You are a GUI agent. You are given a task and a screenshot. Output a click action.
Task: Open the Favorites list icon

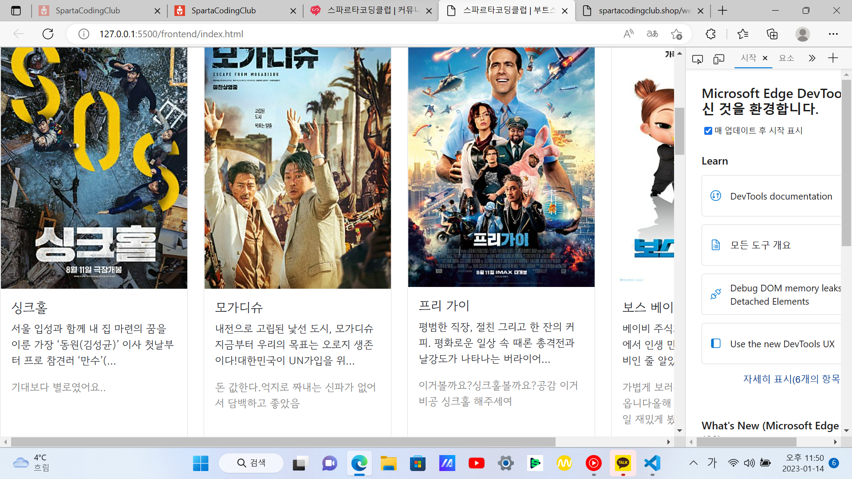tap(742, 34)
